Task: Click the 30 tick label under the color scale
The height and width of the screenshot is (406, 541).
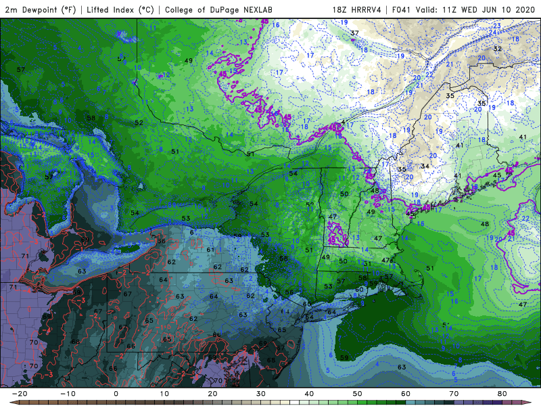Action: click(x=261, y=394)
